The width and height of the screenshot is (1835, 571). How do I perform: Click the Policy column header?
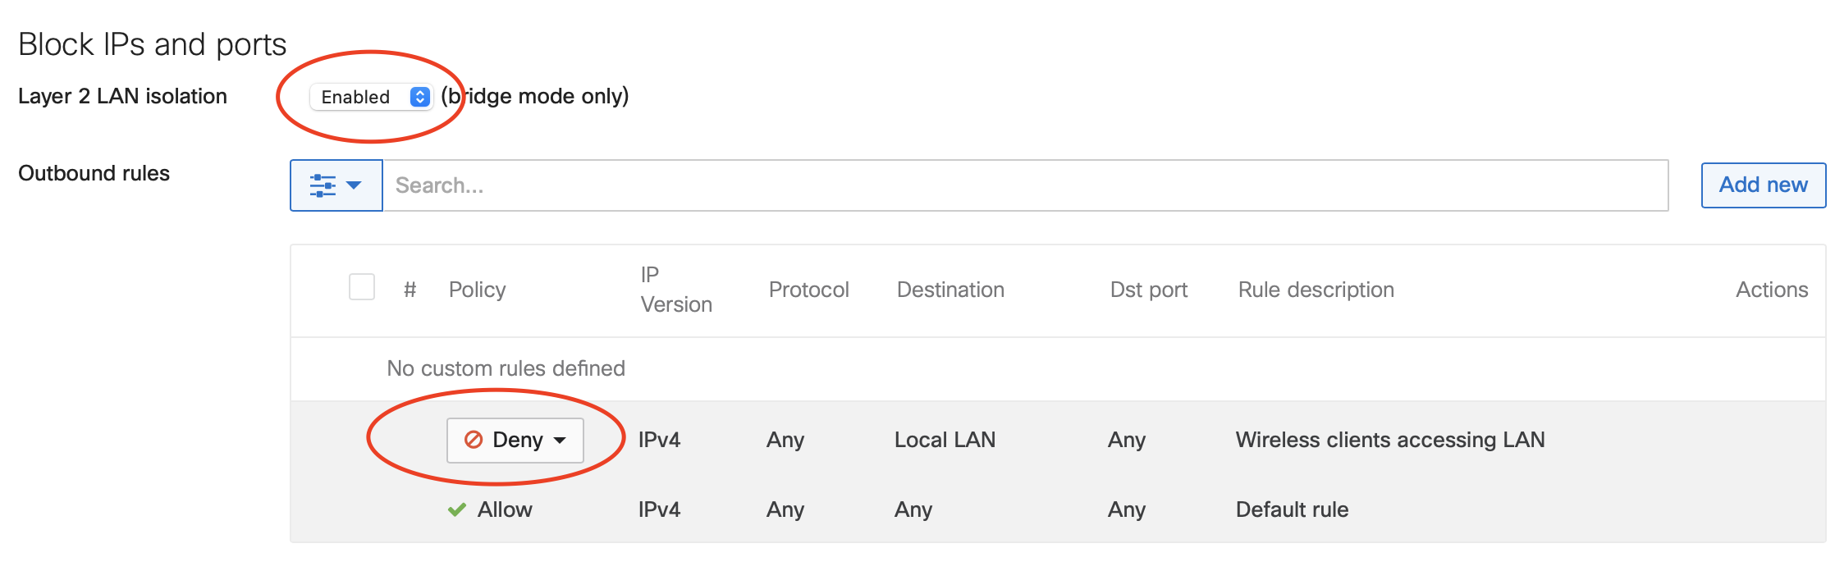(477, 289)
